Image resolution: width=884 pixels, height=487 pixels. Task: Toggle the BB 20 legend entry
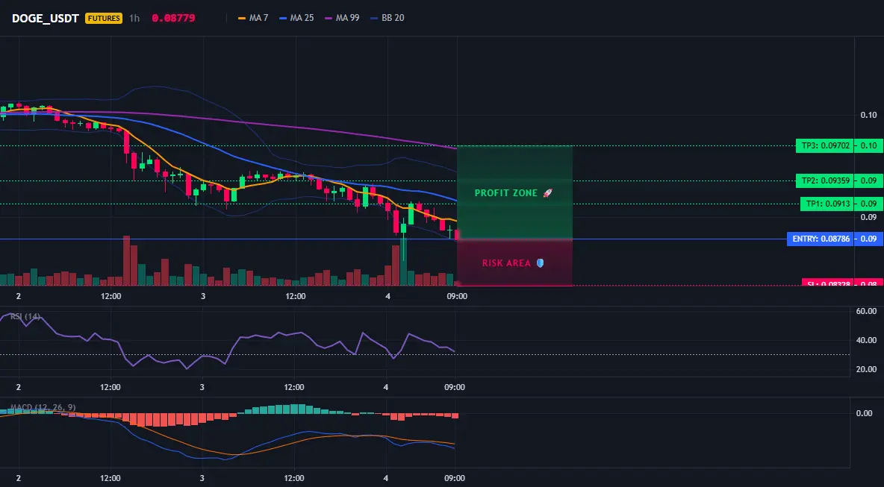coord(387,18)
